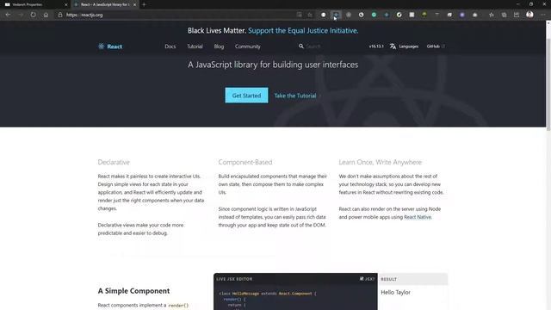
Task: Open the Community navigation item
Action: click(248, 46)
